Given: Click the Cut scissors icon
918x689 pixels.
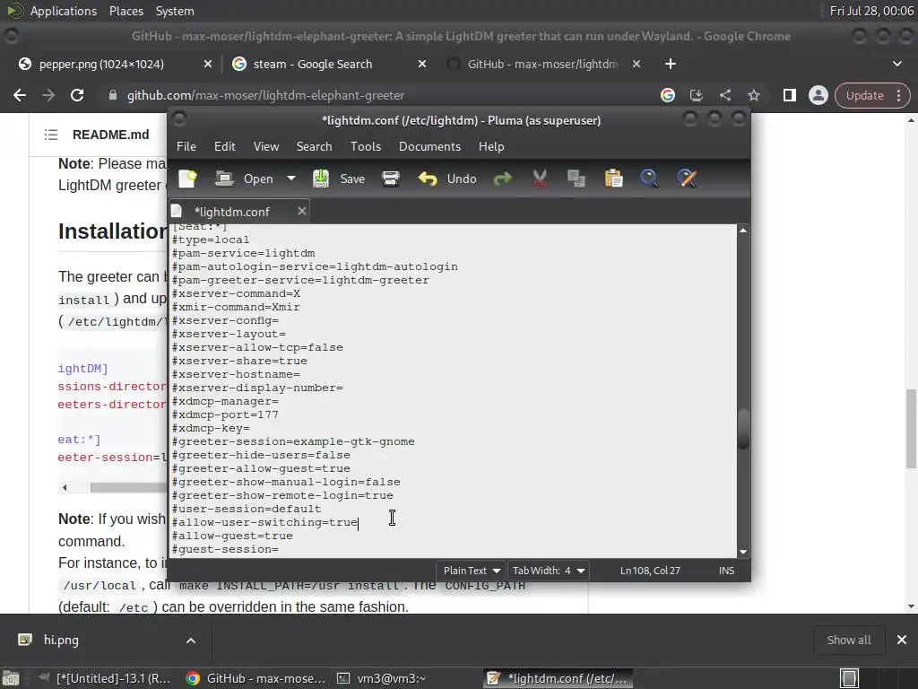Looking at the screenshot, I should click(x=540, y=179).
